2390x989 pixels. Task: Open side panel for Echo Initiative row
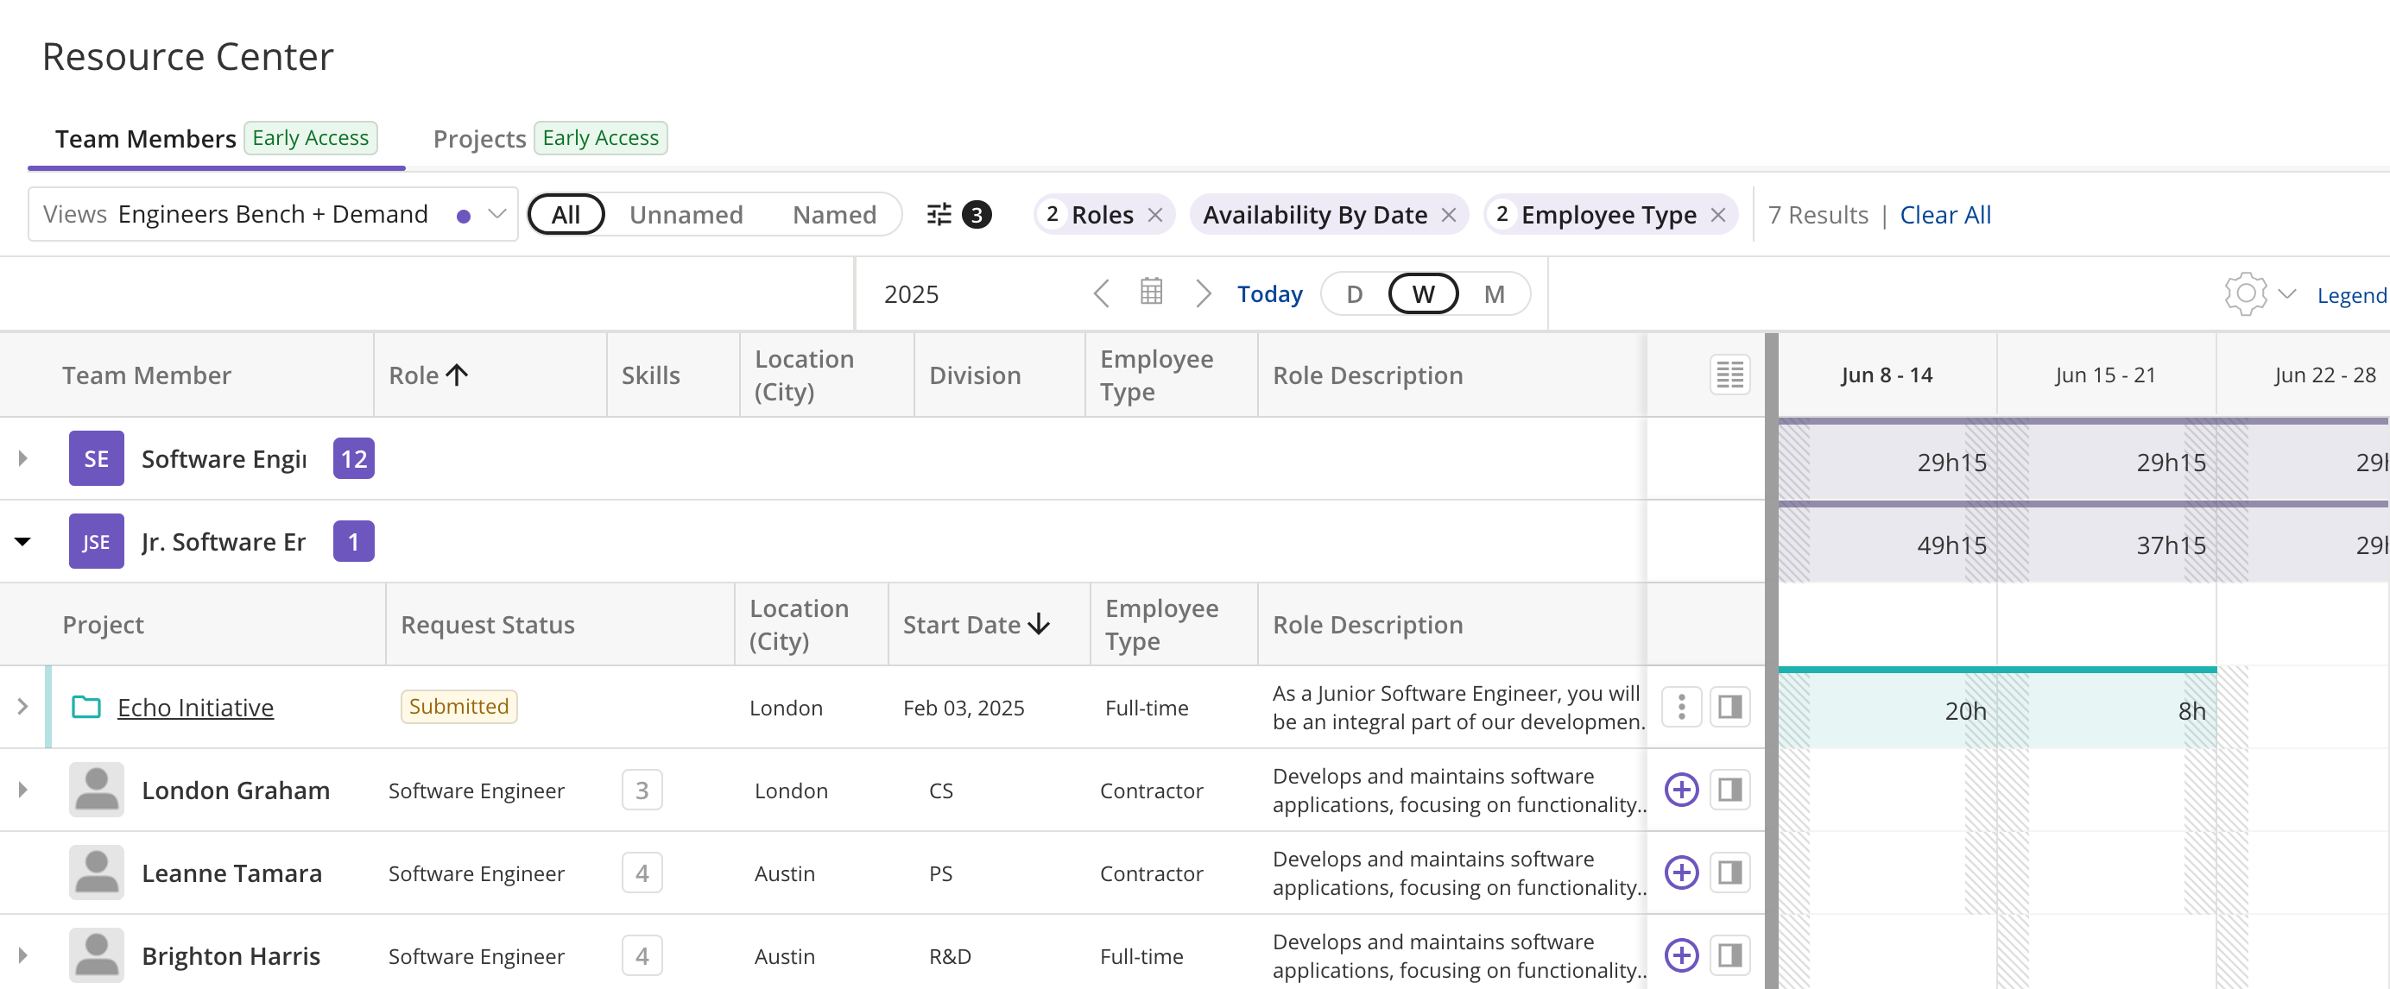(1729, 707)
